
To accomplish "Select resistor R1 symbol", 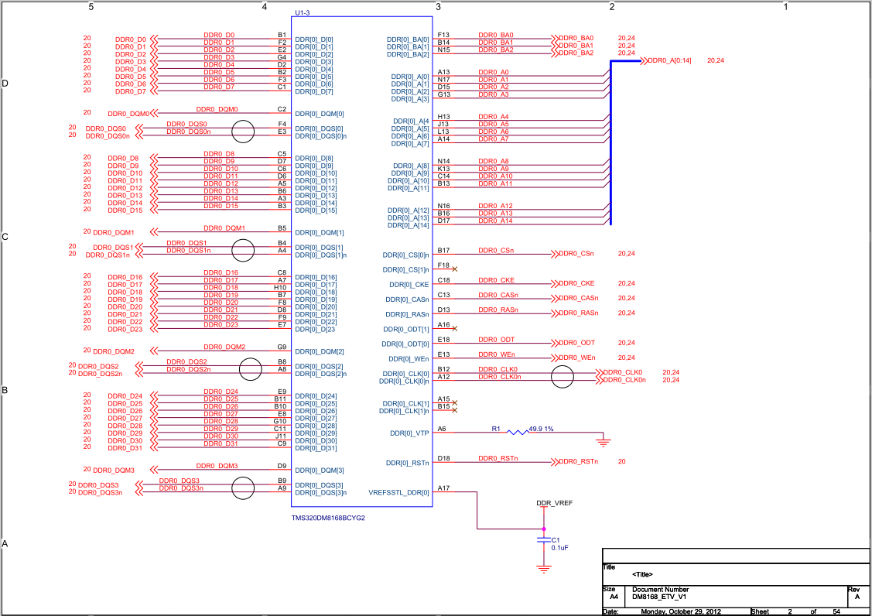I will tap(518, 433).
